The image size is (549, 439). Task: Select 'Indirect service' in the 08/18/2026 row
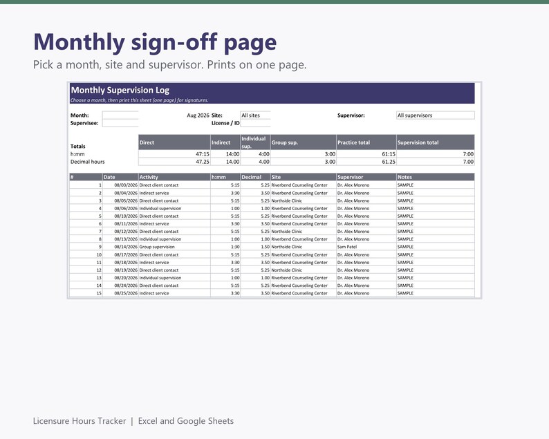point(174,263)
